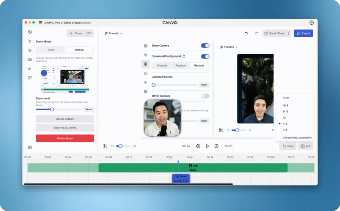Switch Zoom Mode to the Auto tab
340x211 pixels.
pos(51,49)
